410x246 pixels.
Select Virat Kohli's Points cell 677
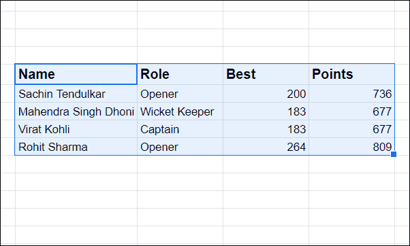coord(351,129)
